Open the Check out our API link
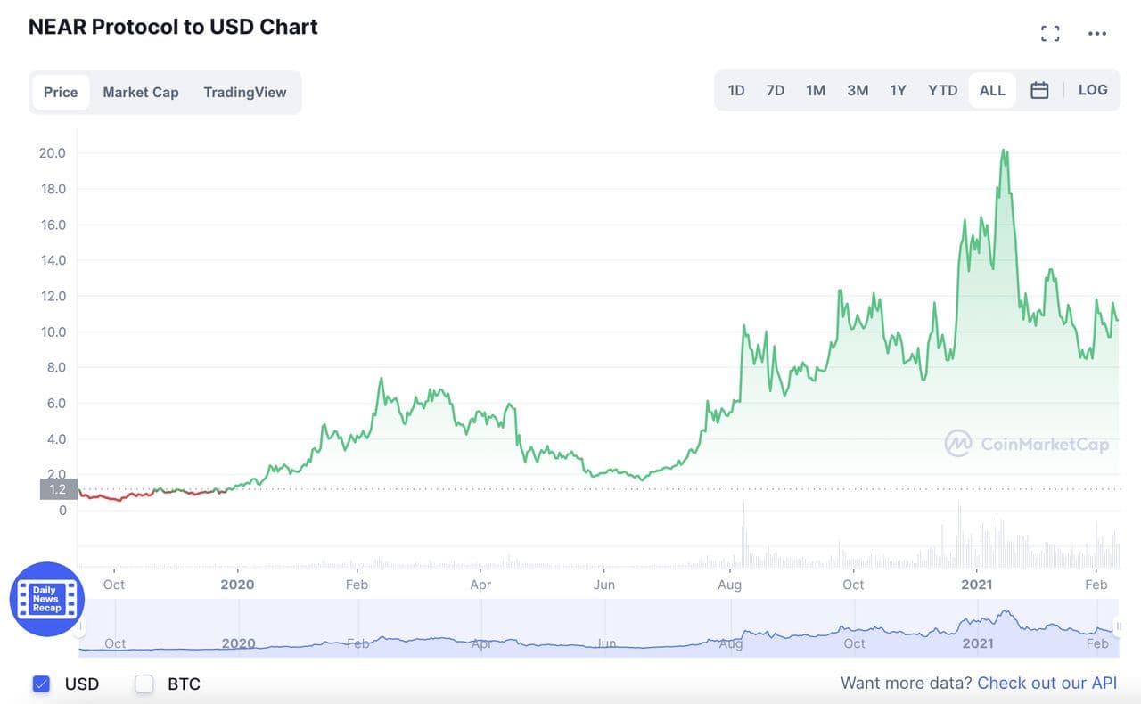The image size is (1141, 704). 1047,684
